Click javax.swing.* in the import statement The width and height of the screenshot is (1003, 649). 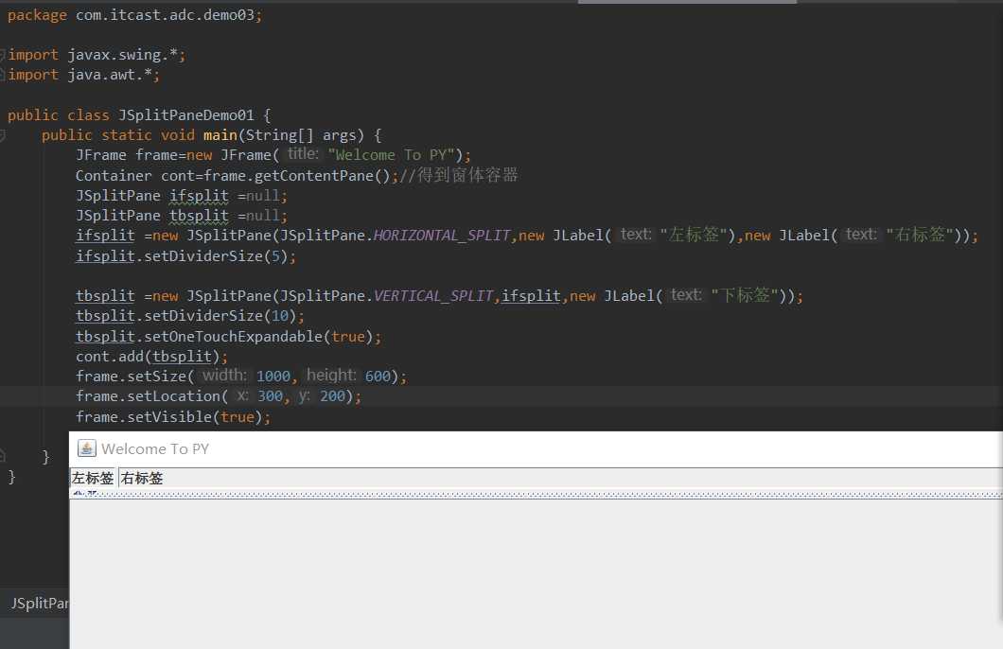122,55
